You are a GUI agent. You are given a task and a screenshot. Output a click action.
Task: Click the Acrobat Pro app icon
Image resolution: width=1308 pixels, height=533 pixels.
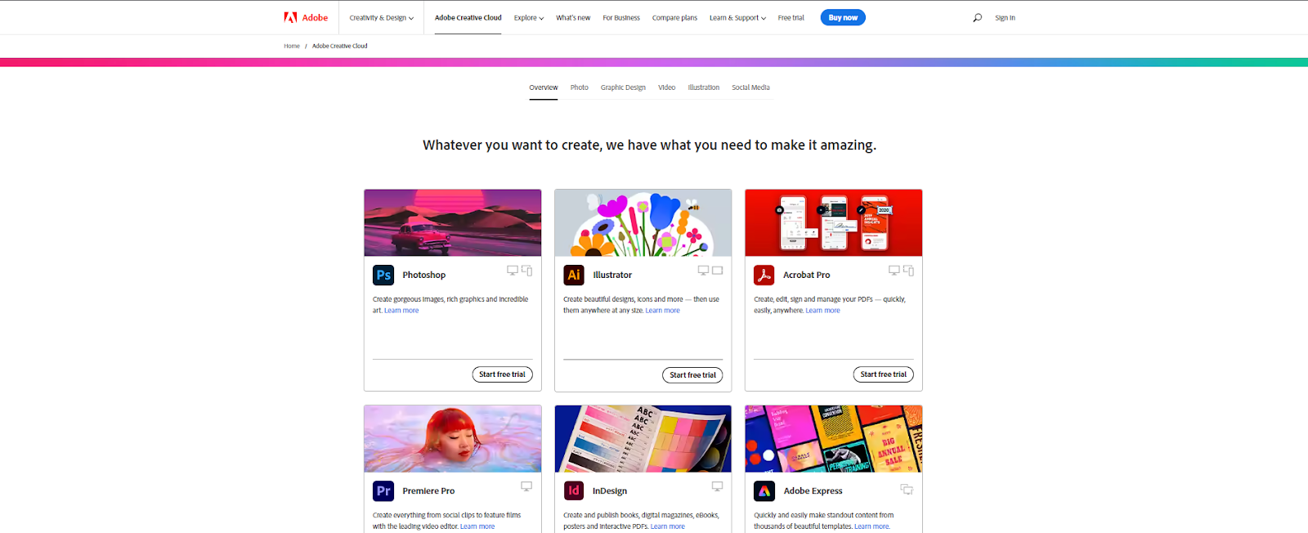click(764, 275)
